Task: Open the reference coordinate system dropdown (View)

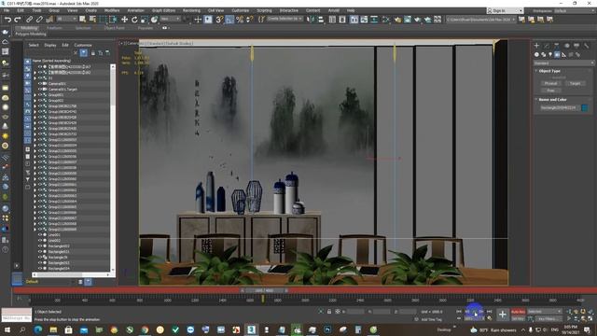Action: (170, 19)
